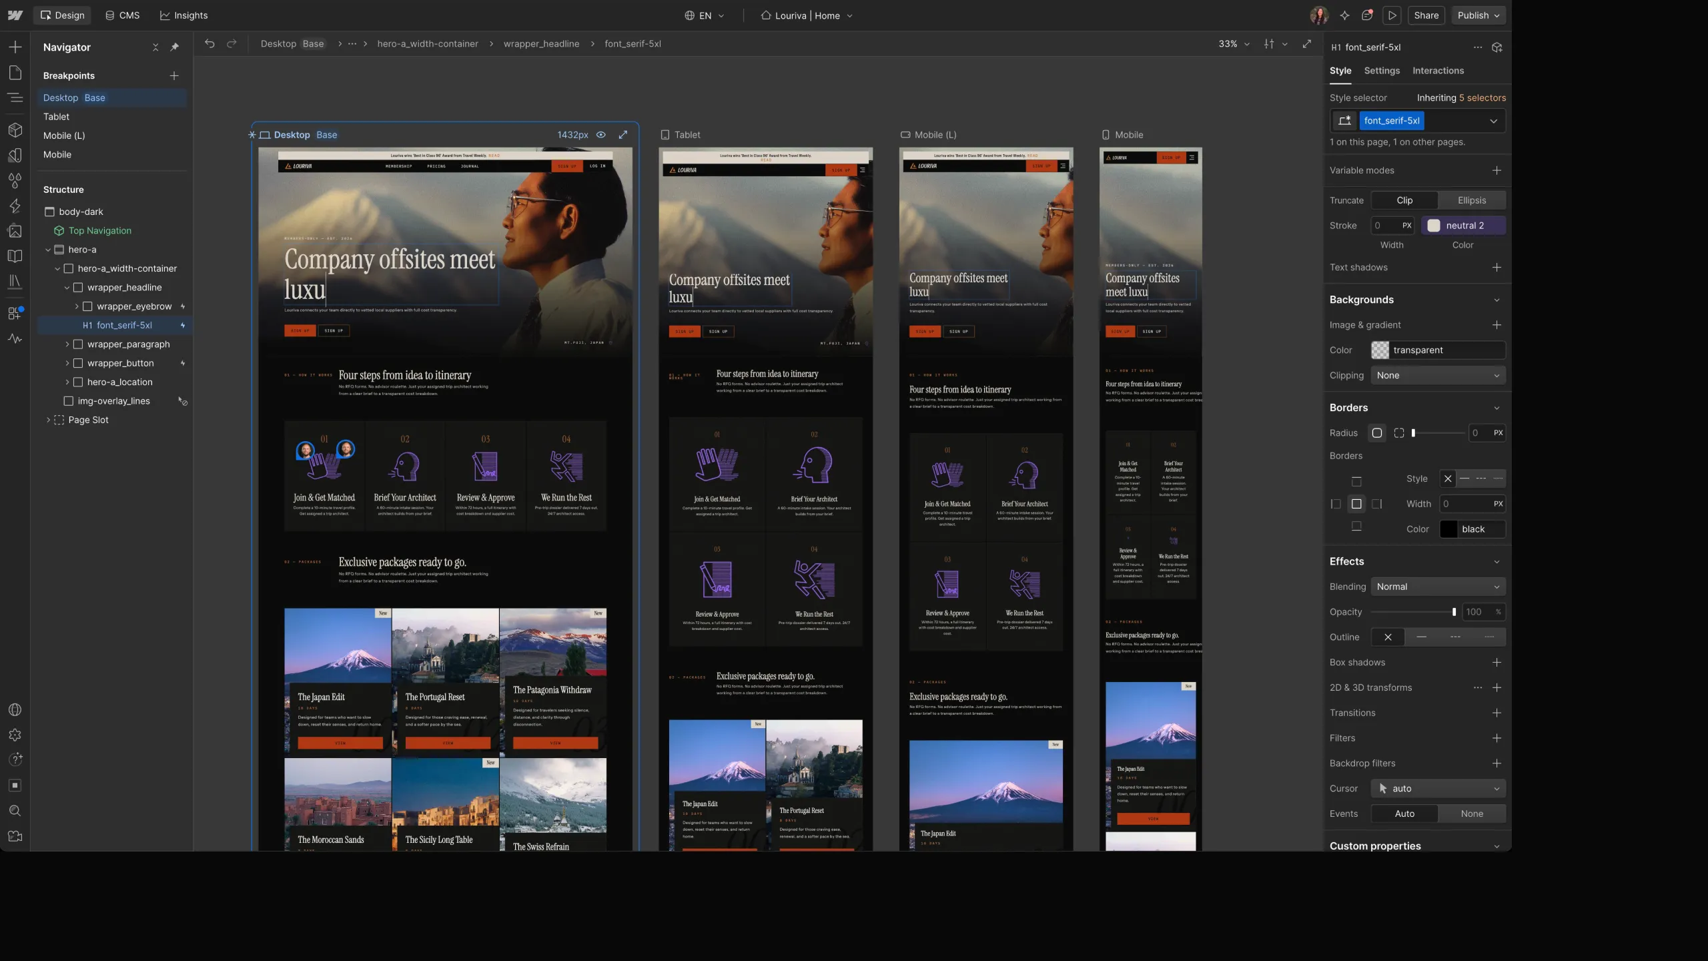Add a new breakpoint
Screen dimensions: 1708x961
174,75
